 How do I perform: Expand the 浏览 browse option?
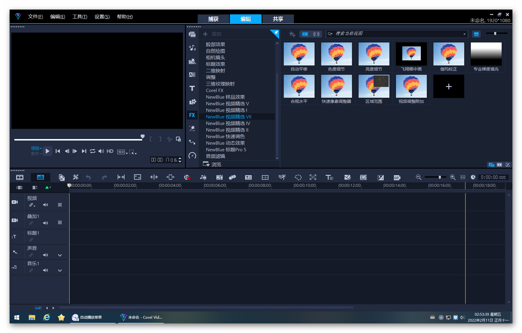point(212,164)
